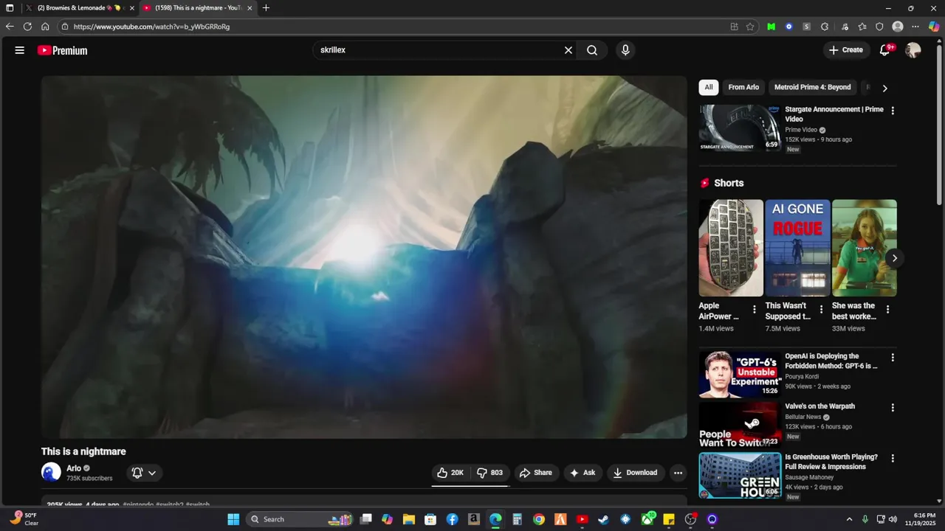This screenshot has height=531, width=945.
Task: Open the 50°F Clear weather widget
Action: [24, 519]
